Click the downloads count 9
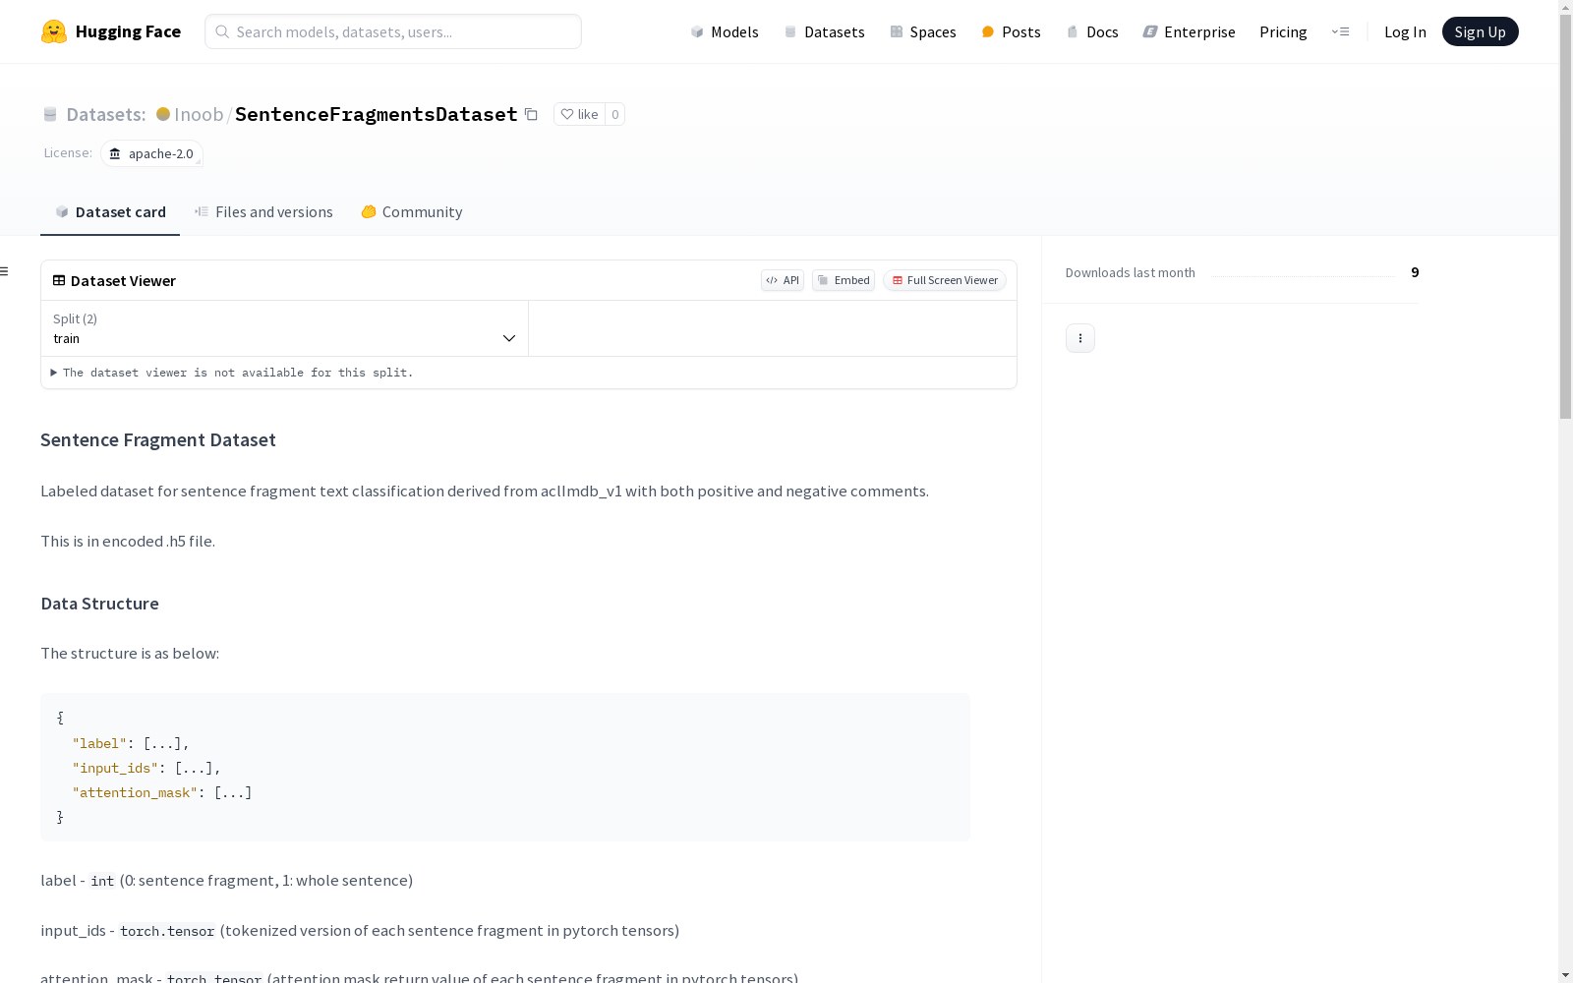The width and height of the screenshot is (1573, 983). (x=1415, y=272)
